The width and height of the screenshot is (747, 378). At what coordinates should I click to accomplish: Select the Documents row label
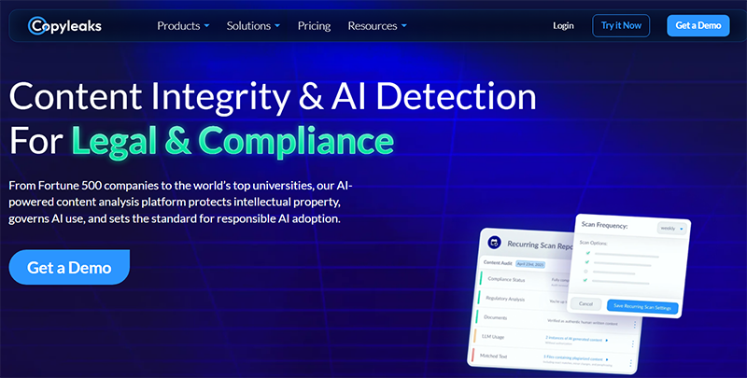pyautogui.click(x=495, y=317)
